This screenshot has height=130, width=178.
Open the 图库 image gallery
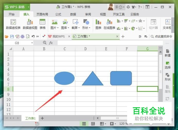65,24
